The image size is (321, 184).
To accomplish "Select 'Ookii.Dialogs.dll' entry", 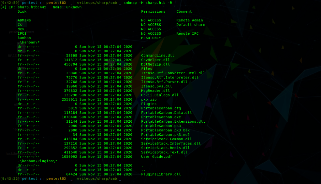I will click(160, 95).
